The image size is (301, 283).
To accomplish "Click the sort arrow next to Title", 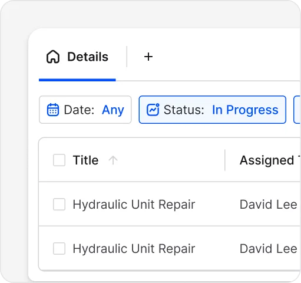I will [x=113, y=160].
